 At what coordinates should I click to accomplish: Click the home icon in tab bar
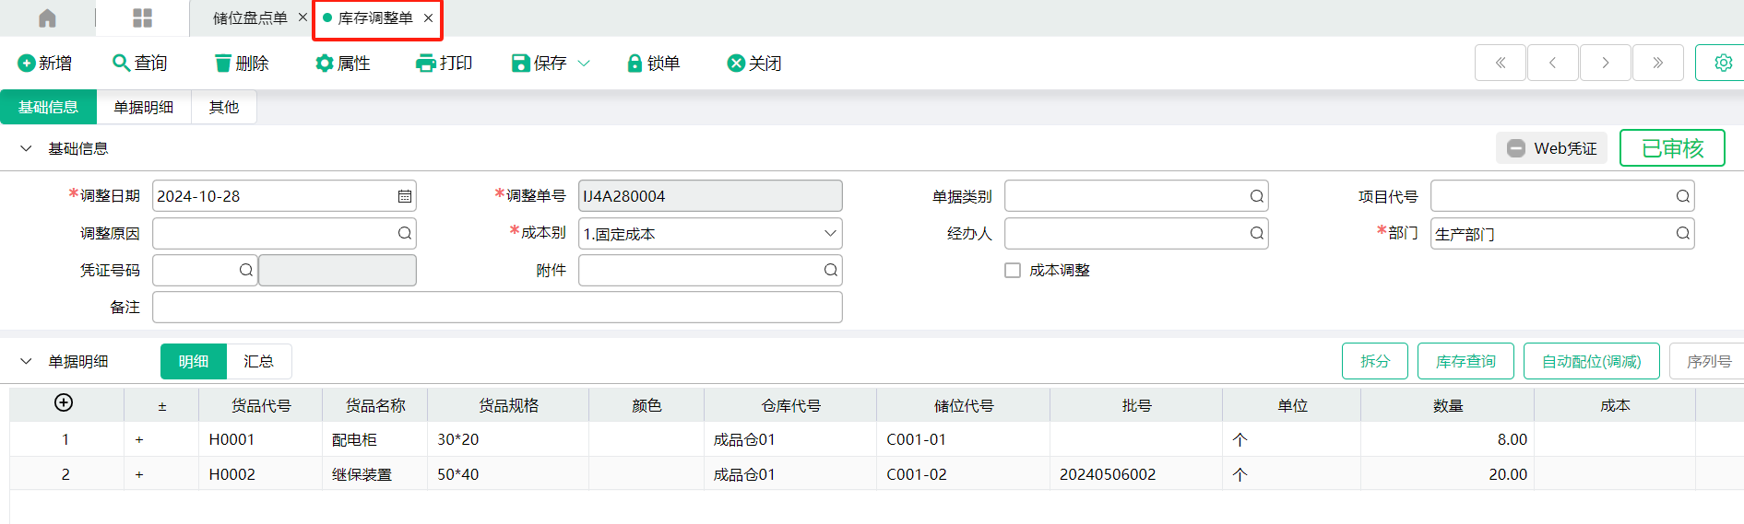(x=47, y=18)
